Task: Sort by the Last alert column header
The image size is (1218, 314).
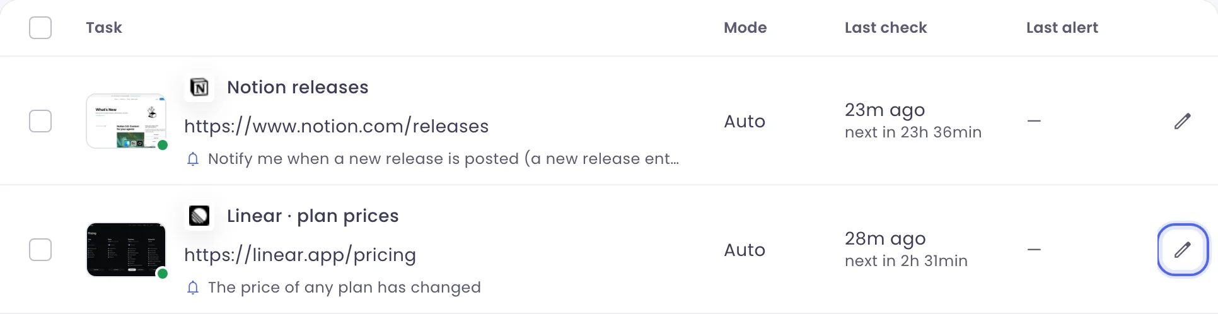Action: tap(1062, 28)
